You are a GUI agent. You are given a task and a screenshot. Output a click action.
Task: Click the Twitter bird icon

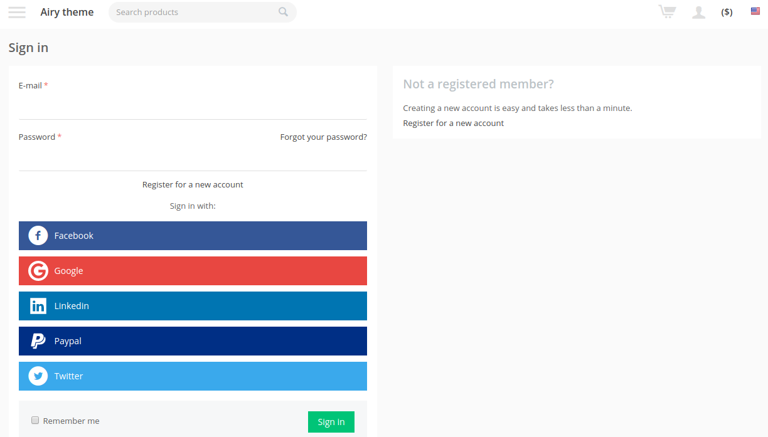click(x=38, y=376)
